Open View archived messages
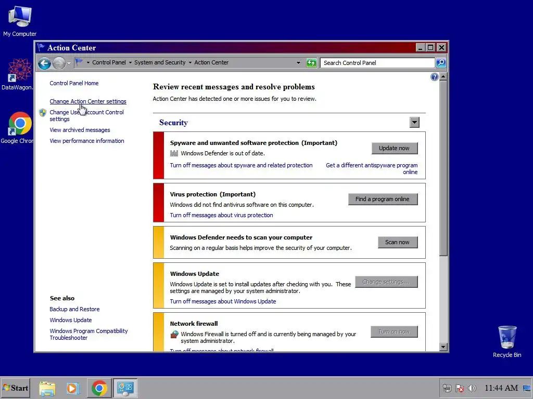Image resolution: width=533 pixels, height=399 pixels. point(80,130)
